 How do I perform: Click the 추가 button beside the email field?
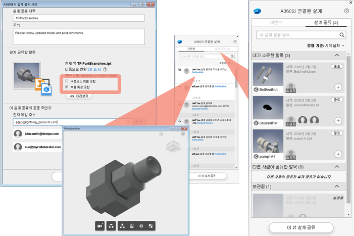pyautogui.click(x=139, y=122)
